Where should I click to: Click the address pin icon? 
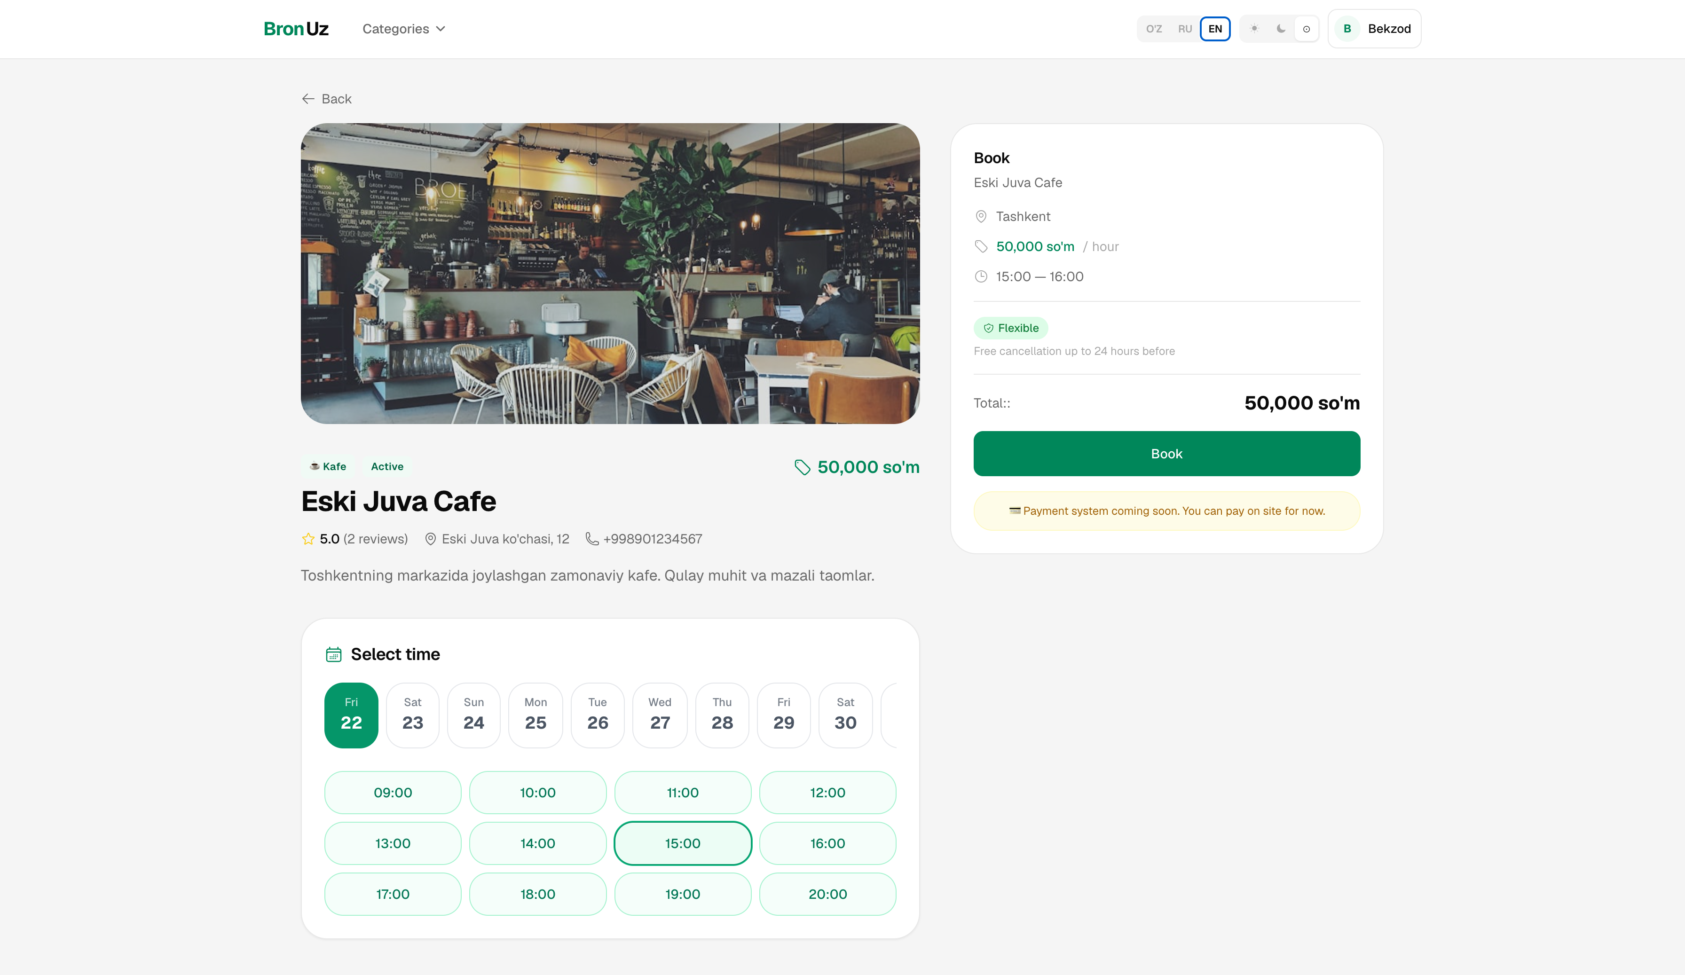(431, 539)
